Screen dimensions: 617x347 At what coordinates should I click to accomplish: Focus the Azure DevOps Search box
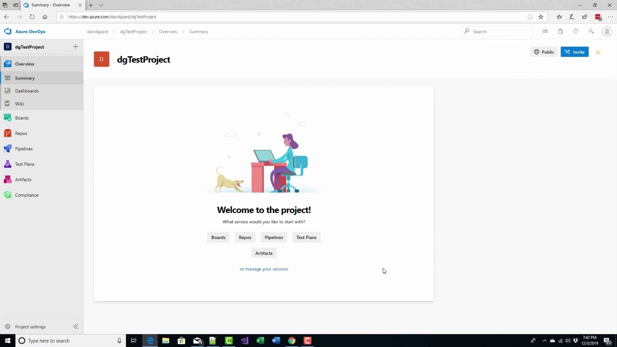pos(498,31)
